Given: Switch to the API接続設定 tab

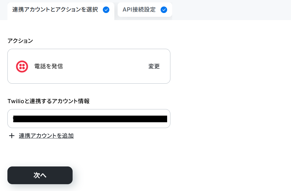Looking at the screenshot, I should (145, 10).
